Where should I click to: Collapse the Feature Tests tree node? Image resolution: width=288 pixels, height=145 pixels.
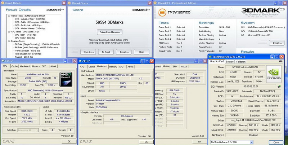tap(9, 41)
